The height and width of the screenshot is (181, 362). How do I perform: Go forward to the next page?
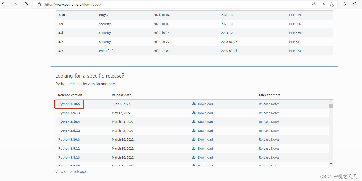(15, 4)
